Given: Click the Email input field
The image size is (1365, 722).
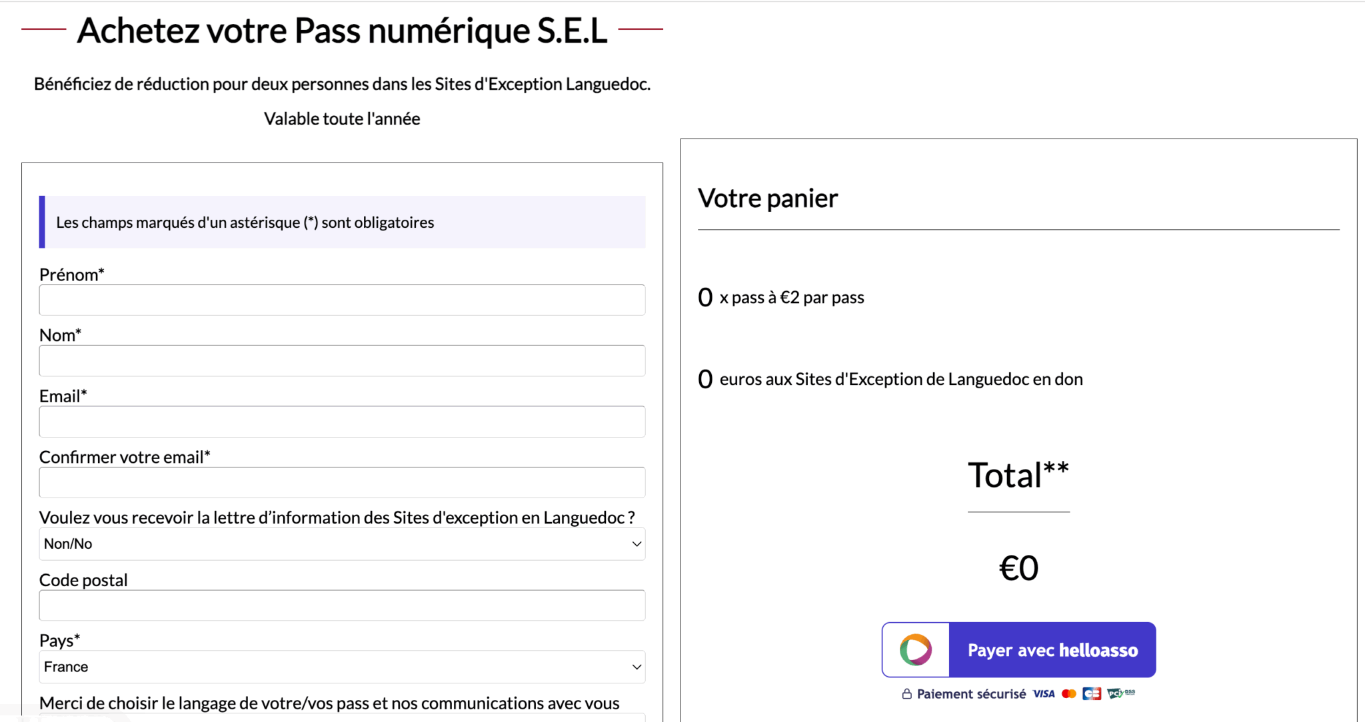Looking at the screenshot, I should [x=341, y=421].
